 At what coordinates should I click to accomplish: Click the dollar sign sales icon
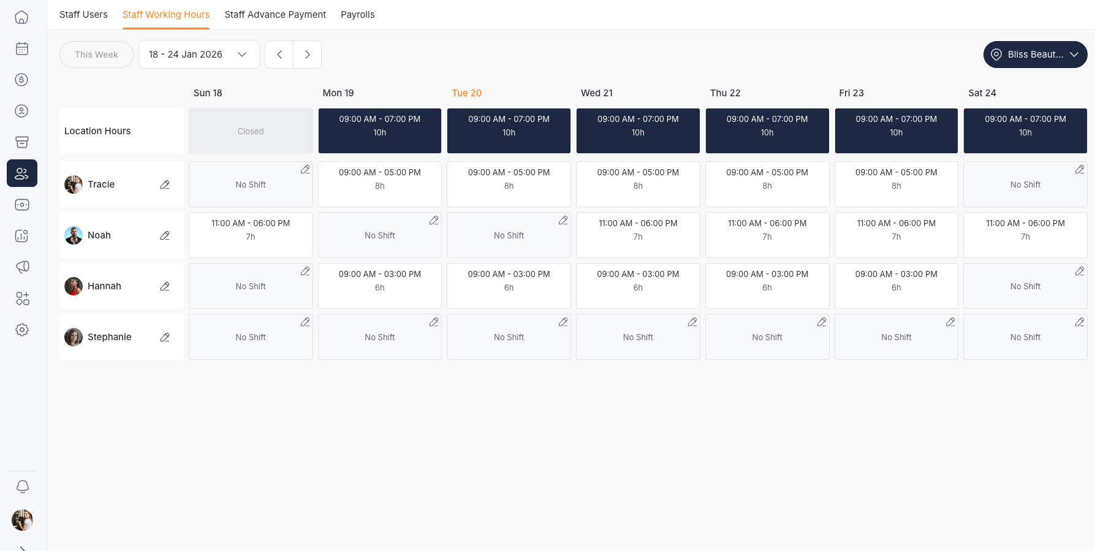click(22, 80)
